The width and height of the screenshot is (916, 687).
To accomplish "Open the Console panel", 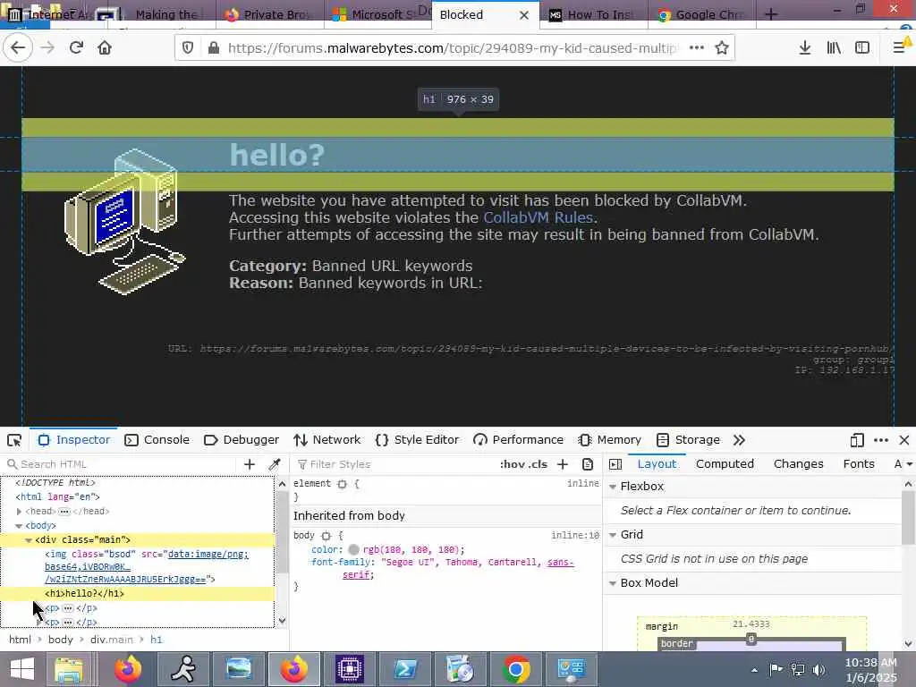I will (x=157, y=440).
